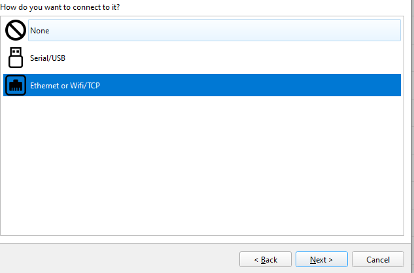Click blank space right of Serial/USB label
The width and height of the screenshot is (414, 273).
pyautogui.click(x=233, y=58)
